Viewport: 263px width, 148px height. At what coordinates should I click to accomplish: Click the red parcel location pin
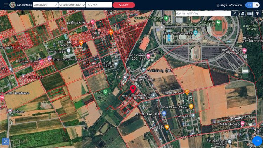pyautogui.click(x=133, y=89)
